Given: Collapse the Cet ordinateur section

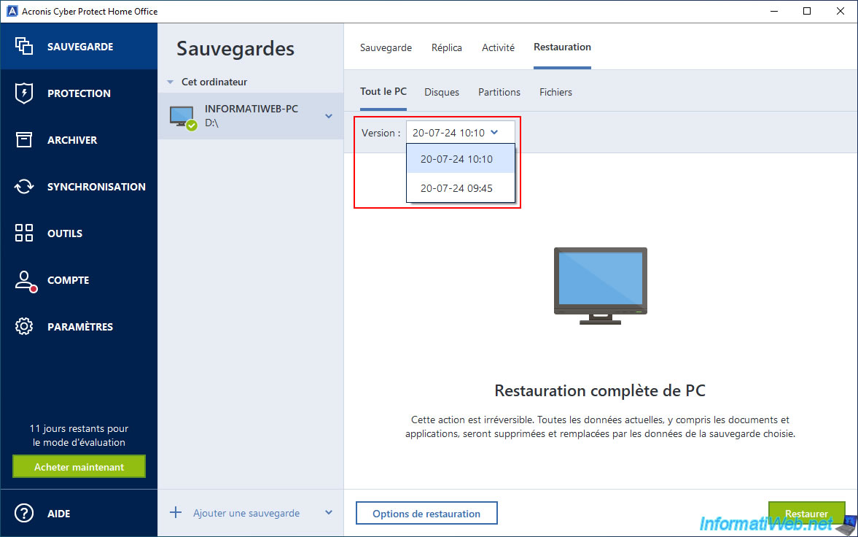Looking at the screenshot, I should [x=170, y=82].
